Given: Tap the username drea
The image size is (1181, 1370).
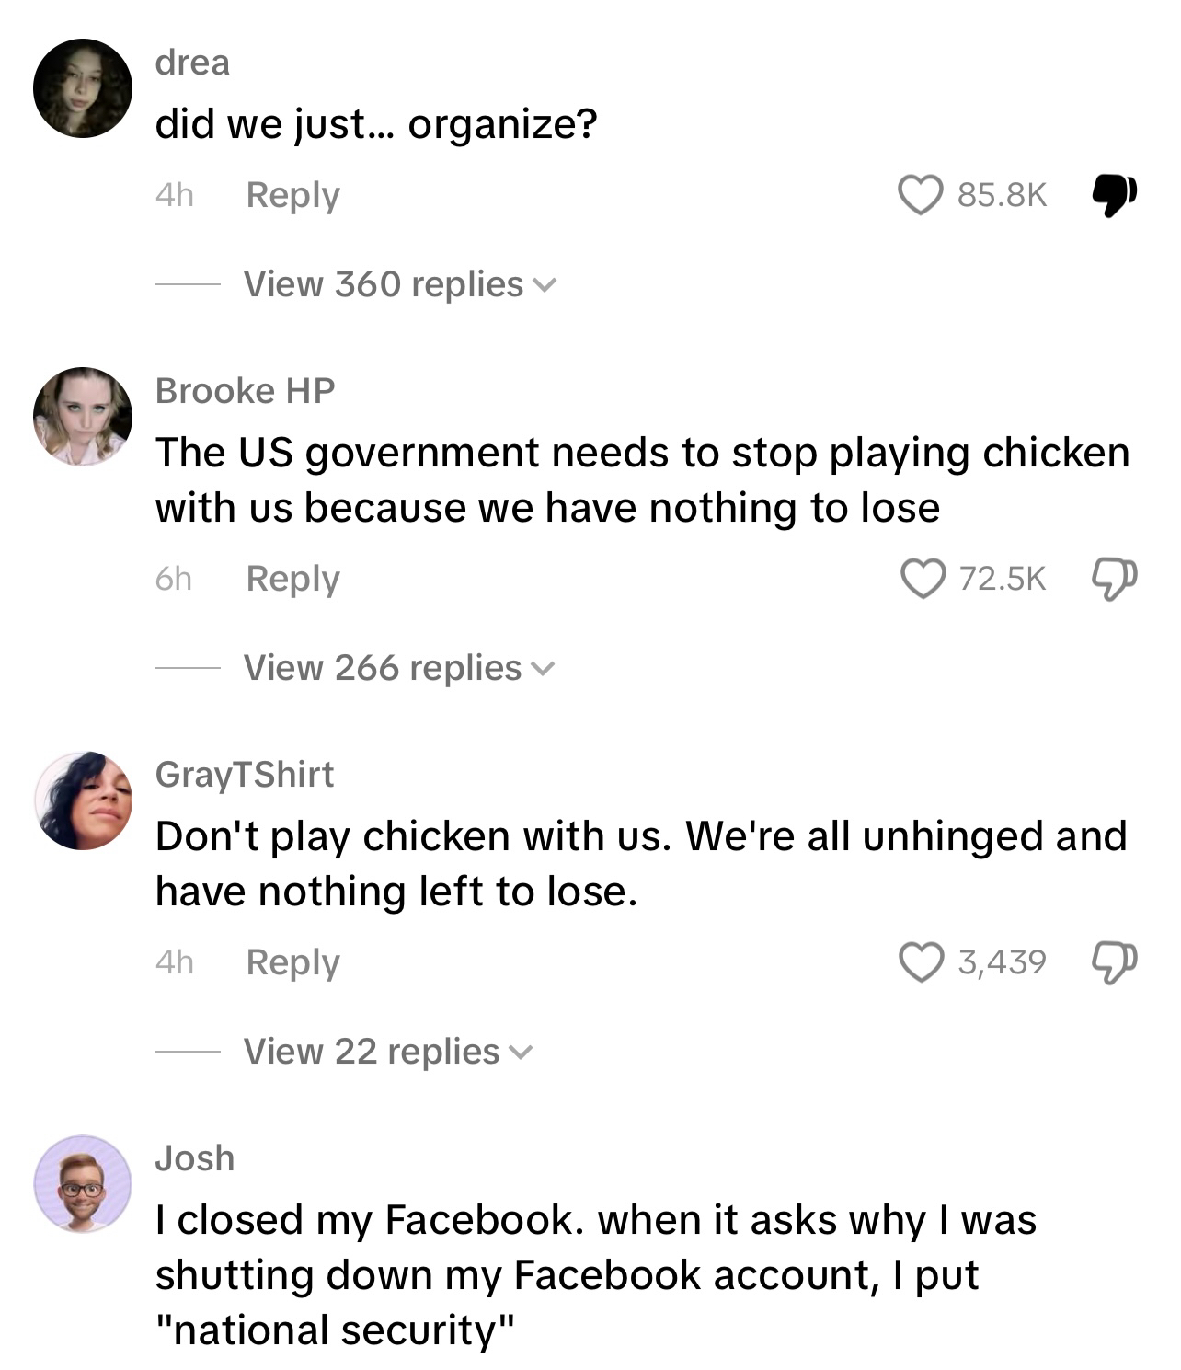Looking at the screenshot, I should tap(192, 63).
